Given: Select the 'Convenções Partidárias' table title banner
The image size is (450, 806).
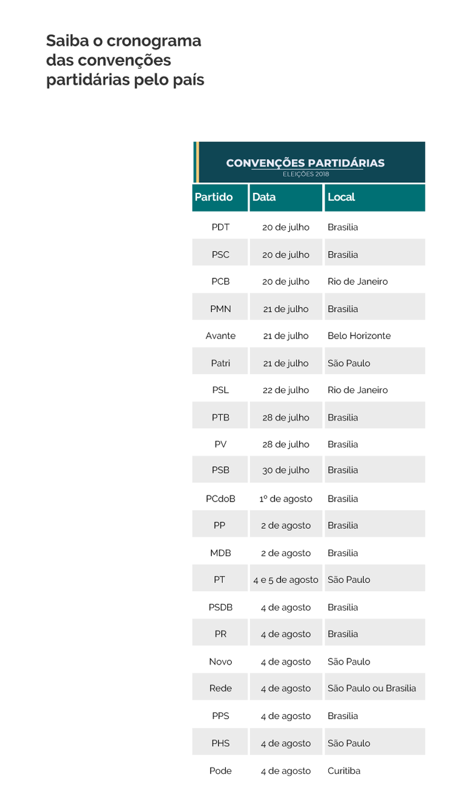Looking at the screenshot, I should tap(305, 163).
